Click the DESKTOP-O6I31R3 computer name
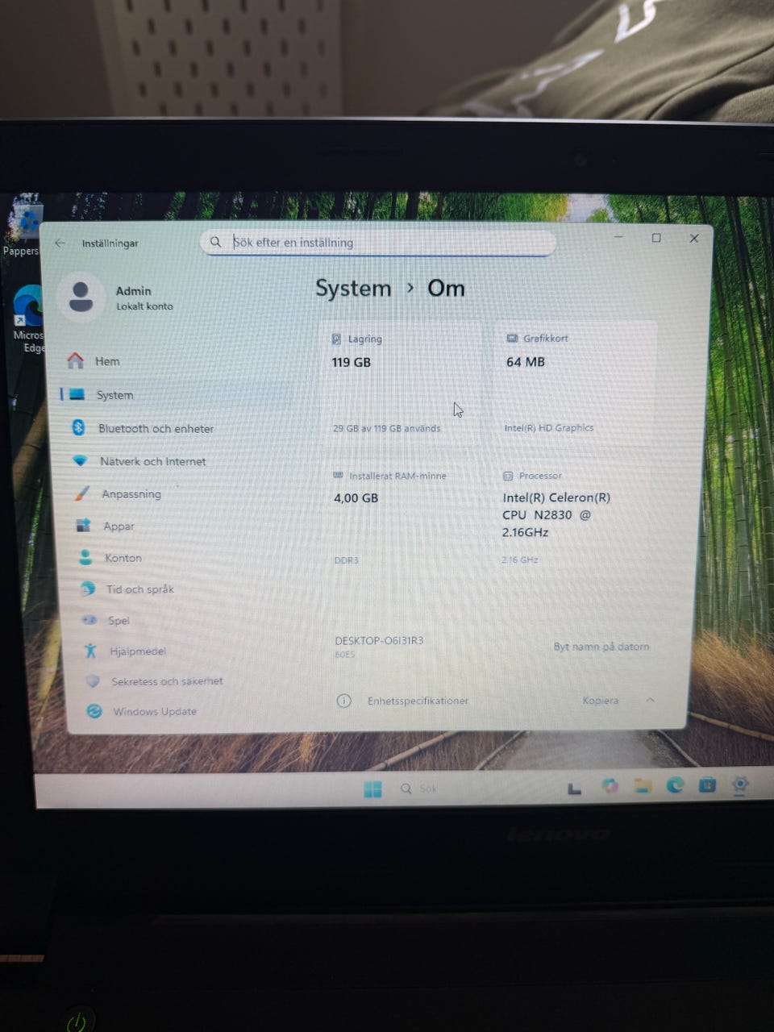The width and height of the screenshot is (774, 1032). tap(379, 640)
